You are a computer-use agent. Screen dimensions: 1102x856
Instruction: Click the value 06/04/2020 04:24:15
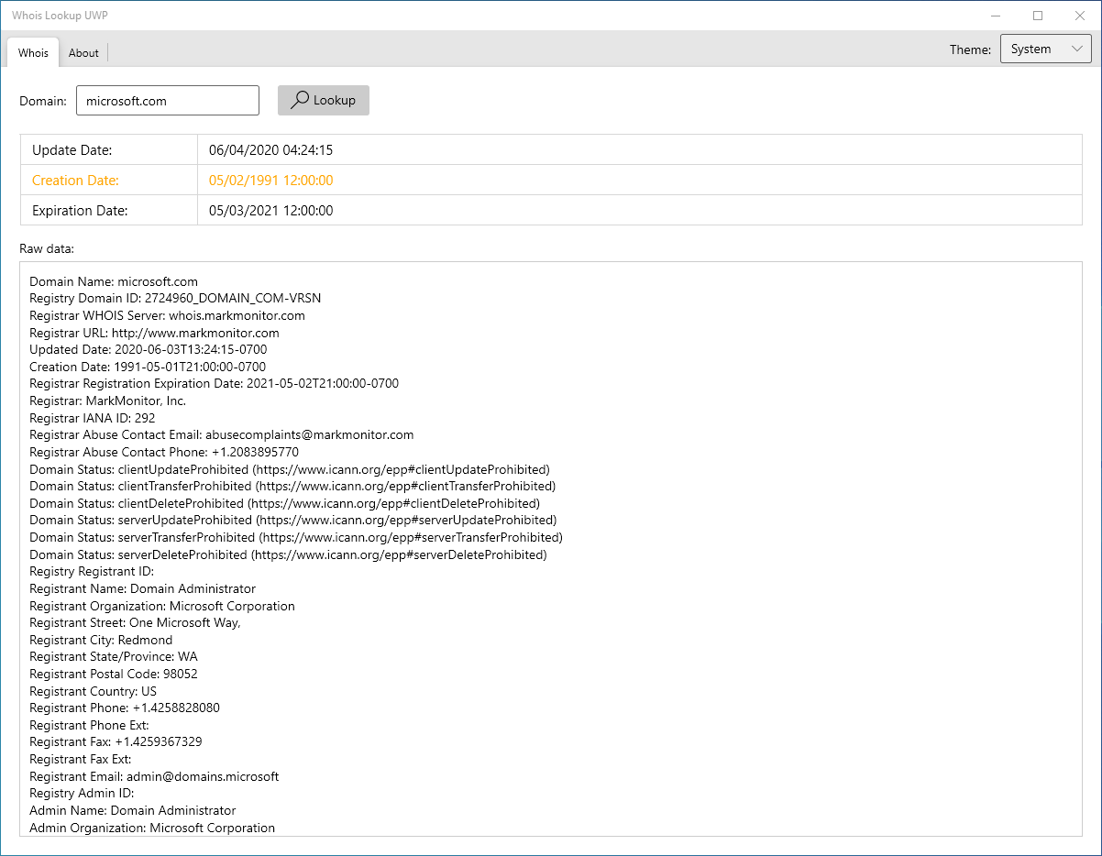[270, 149]
